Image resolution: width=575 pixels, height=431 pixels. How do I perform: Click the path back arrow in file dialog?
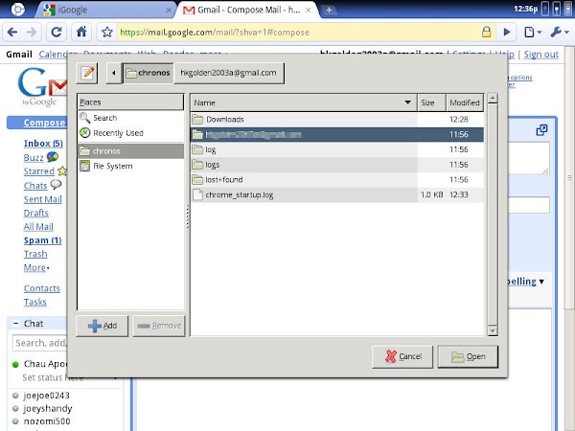coord(114,73)
